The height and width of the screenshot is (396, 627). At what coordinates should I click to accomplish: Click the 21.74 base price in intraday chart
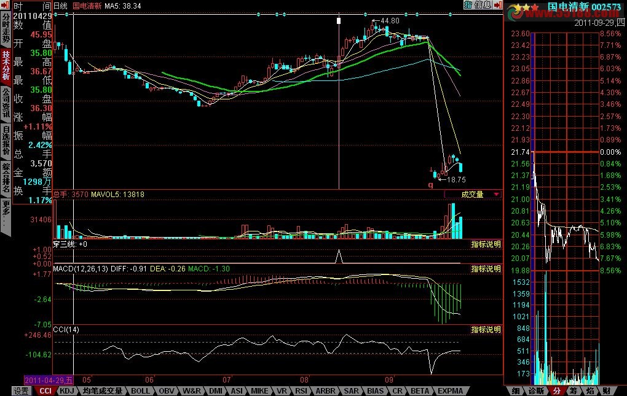[520, 152]
